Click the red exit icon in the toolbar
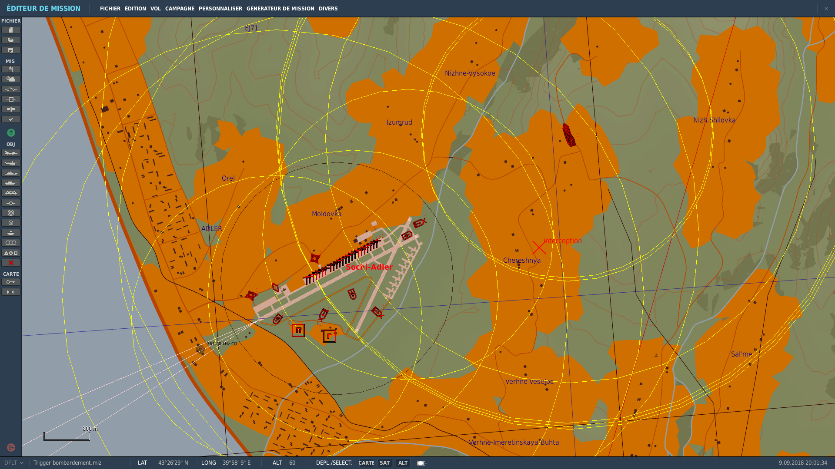The width and height of the screenshot is (835, 469). 11,447
